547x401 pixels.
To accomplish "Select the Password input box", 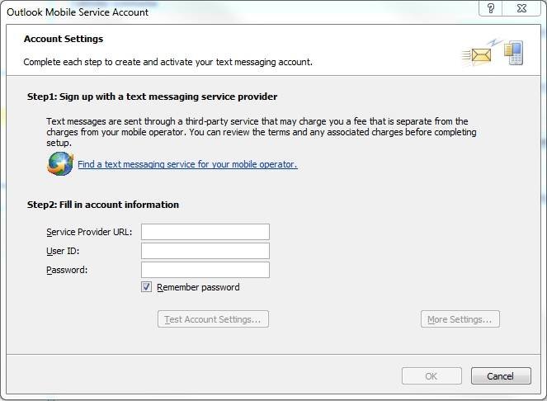I will click(x=205, y=270).
